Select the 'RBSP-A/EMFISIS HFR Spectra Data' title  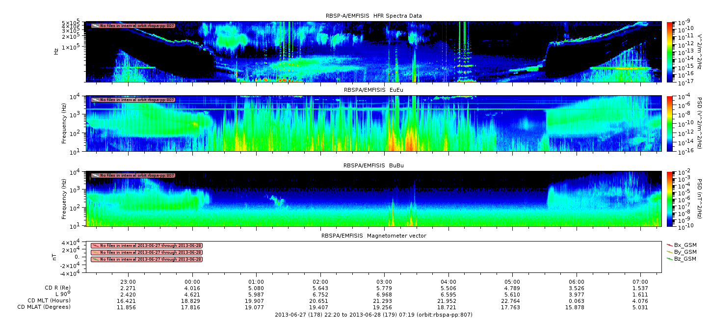point(373,16)
